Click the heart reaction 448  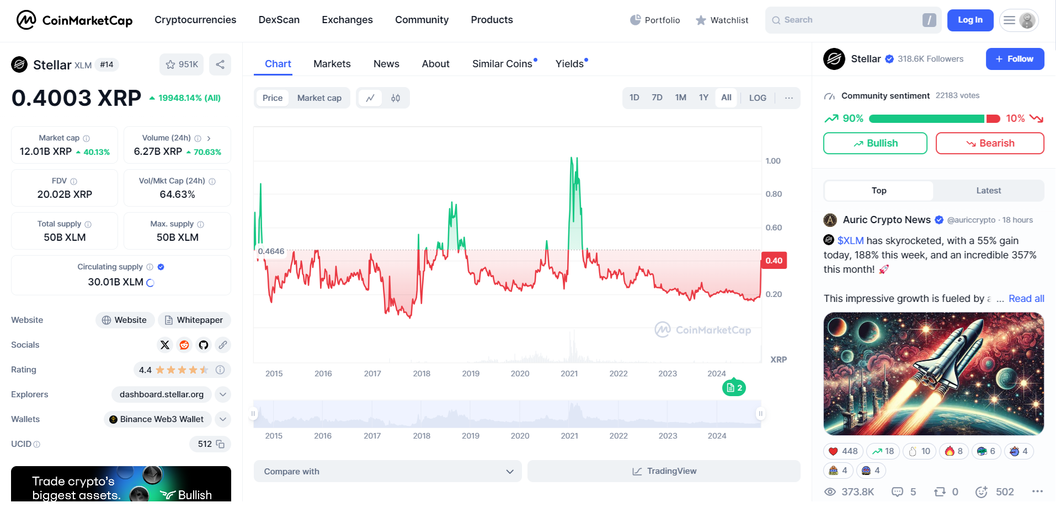(x=843, y=451)
